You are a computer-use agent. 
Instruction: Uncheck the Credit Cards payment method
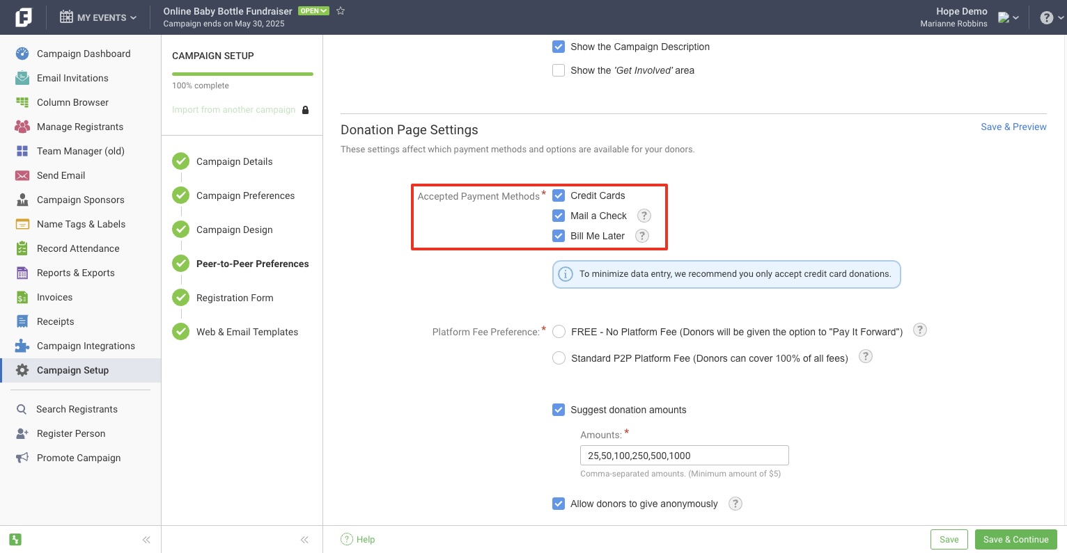559,195
